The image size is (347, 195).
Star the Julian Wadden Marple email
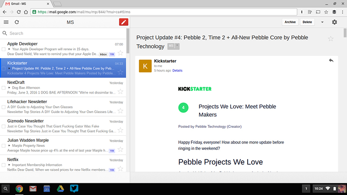[121, 149]
